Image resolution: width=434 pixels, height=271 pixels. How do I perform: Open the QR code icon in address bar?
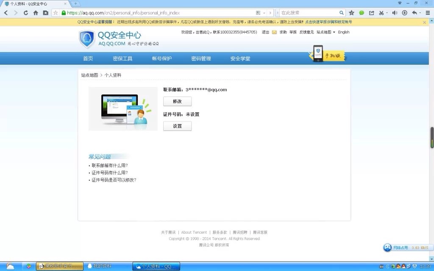(x=258, y=13)
